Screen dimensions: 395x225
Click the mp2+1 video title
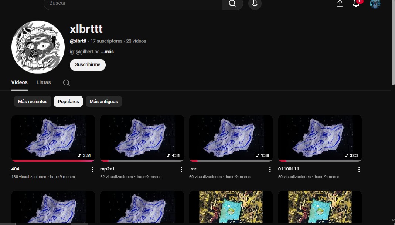click(x=107, y=169)
